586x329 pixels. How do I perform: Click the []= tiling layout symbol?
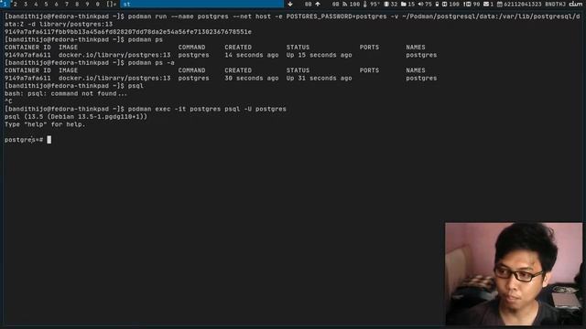(112, 4)
